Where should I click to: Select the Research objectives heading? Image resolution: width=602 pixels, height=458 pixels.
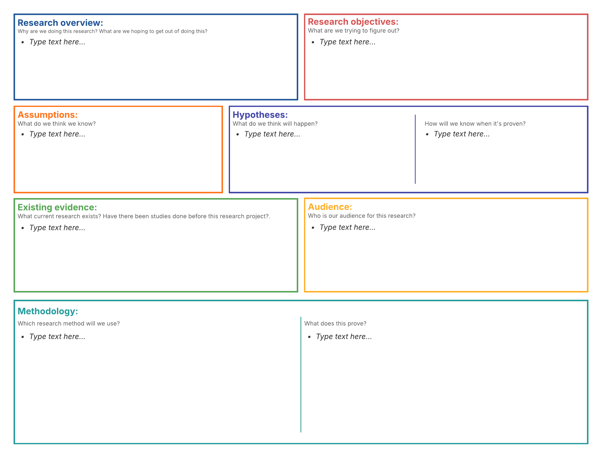click(x=353, y=22)
